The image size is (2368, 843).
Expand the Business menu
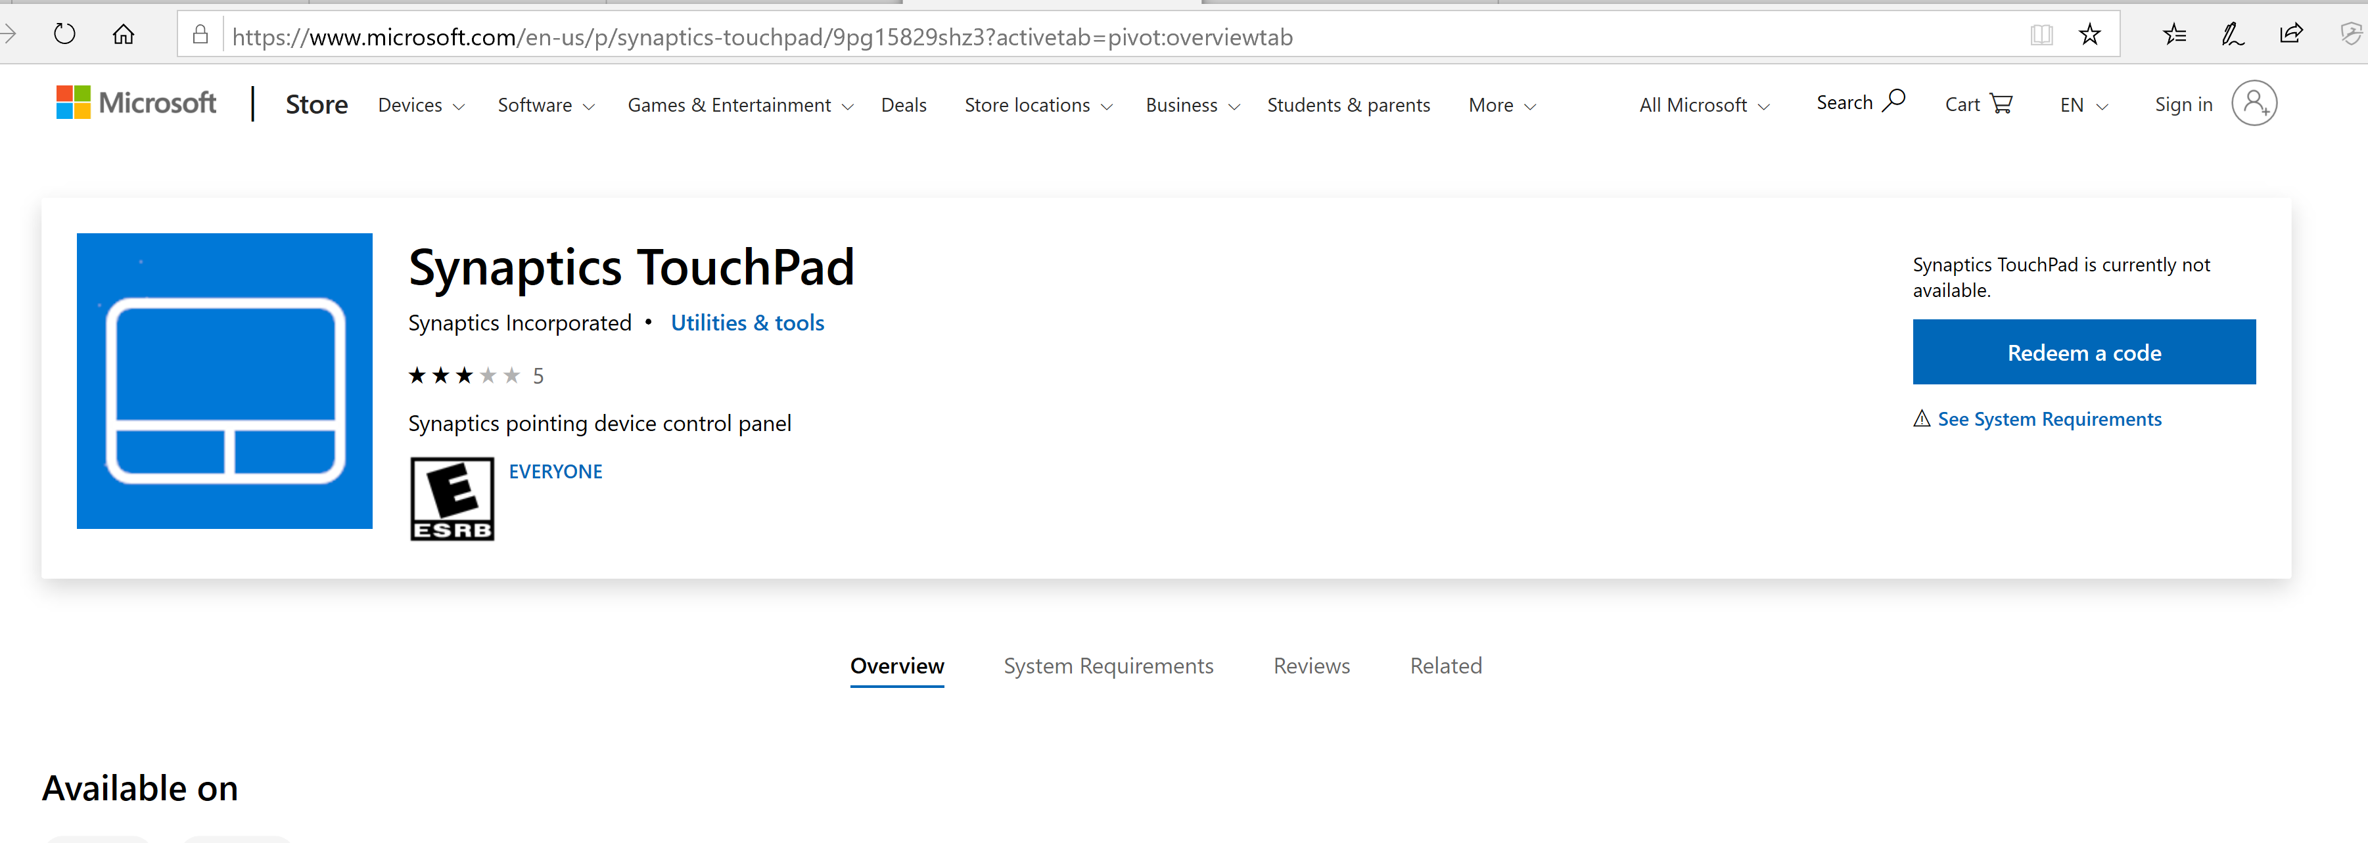[1193, 106]
